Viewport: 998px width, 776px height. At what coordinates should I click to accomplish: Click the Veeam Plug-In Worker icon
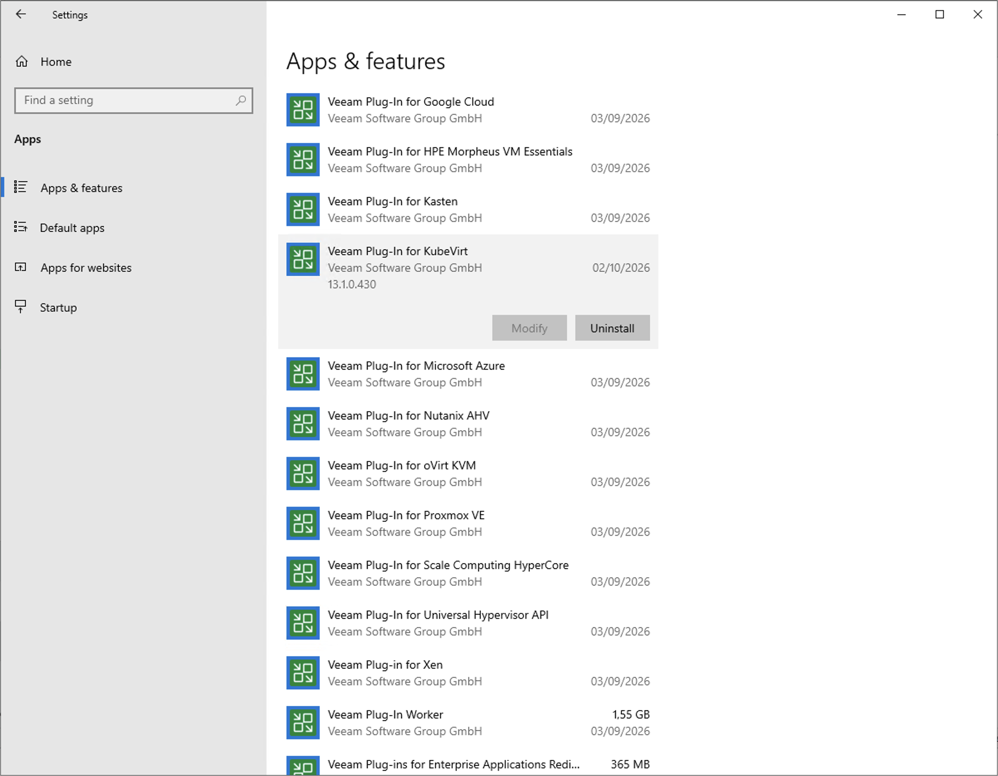point(303,722)
